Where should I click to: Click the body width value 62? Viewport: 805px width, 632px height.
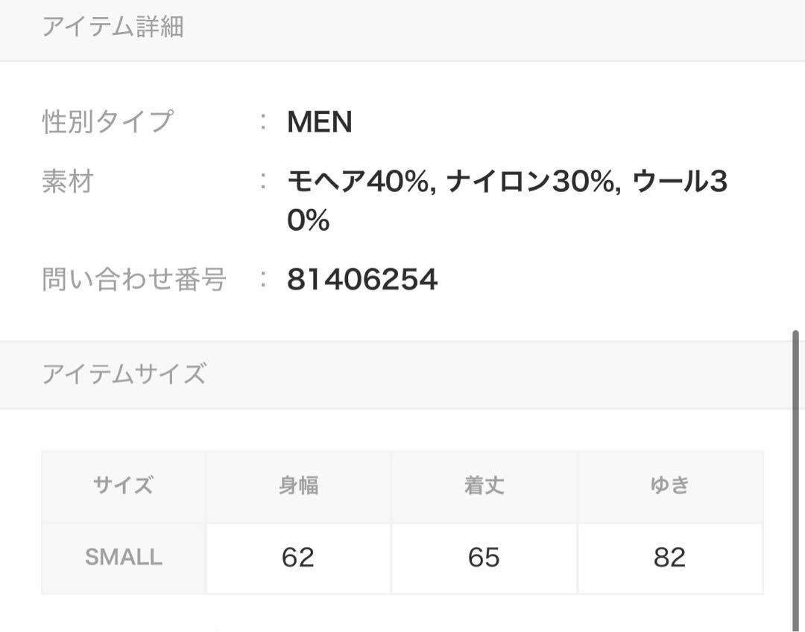298,558
